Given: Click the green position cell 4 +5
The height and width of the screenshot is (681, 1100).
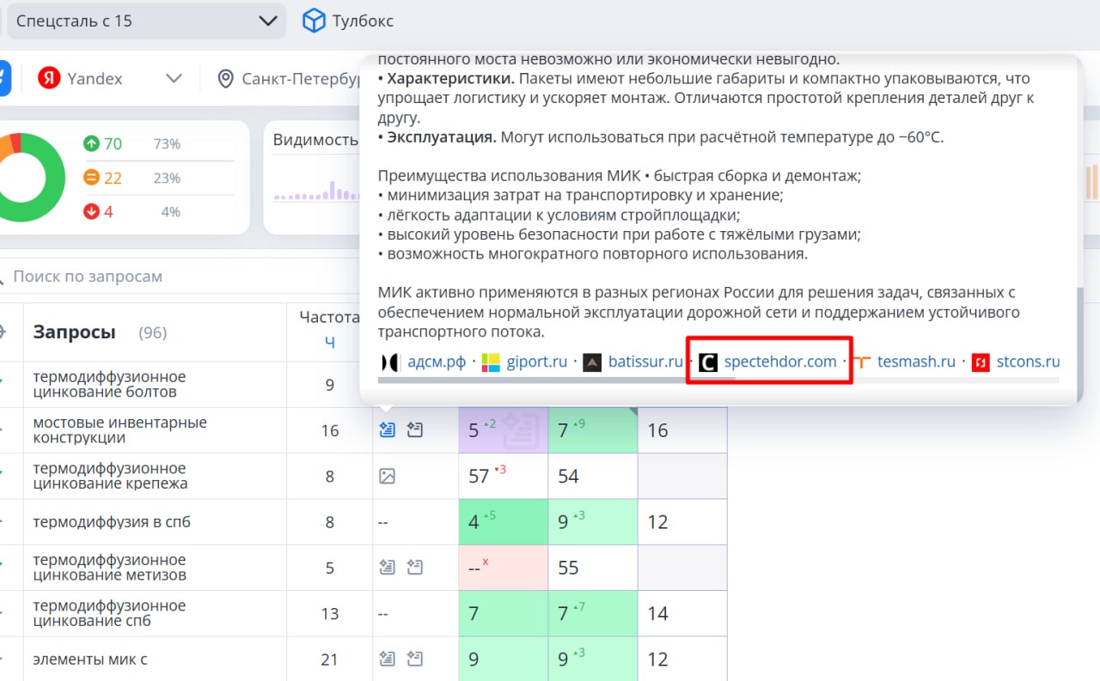Looking at the screenshot, I should (x=504, y=521).
